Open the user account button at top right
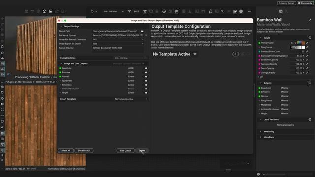This screenshot has height=177, width=315. click(286, 3)
